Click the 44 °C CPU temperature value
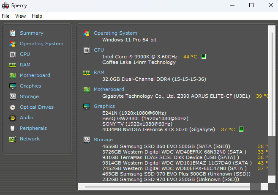The width and height of the screenshot is (278, 195). [191, 57]
